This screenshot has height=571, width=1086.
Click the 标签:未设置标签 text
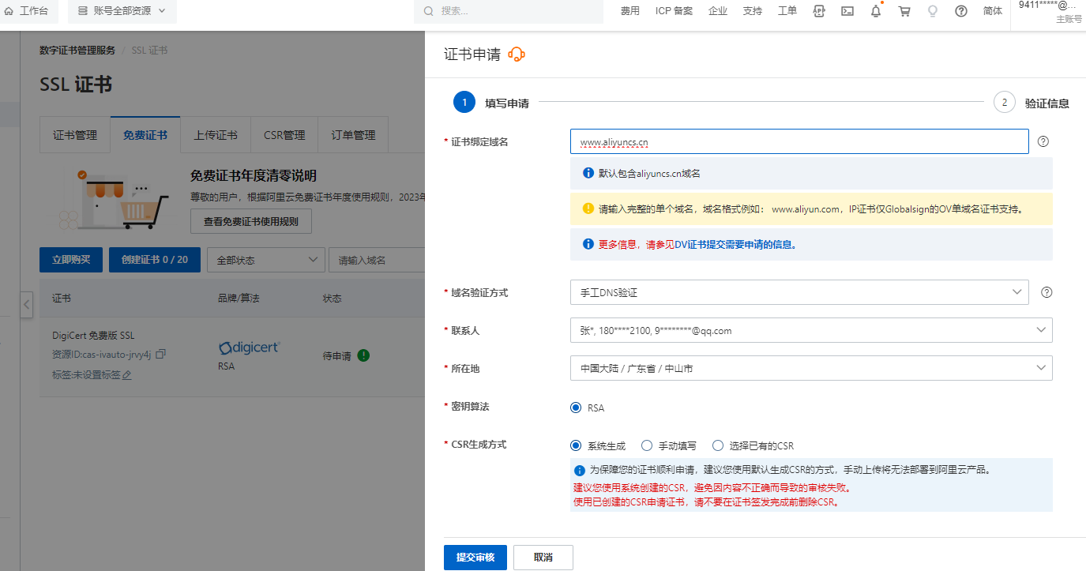click(x=86, y=374)
